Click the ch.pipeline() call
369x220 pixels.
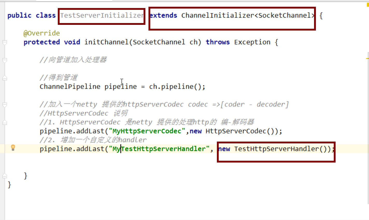[x=176, y=86]
